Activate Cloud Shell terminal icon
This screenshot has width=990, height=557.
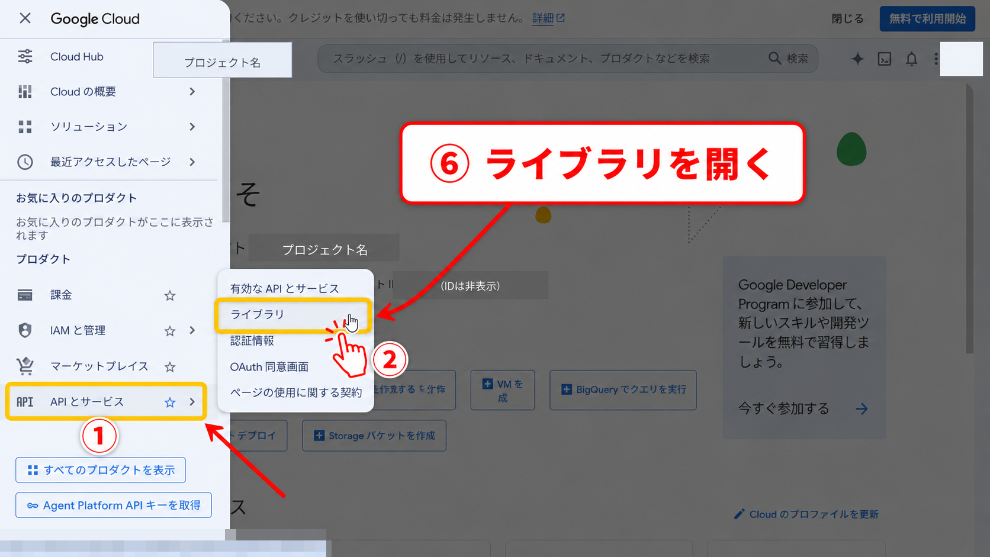(884, 59)
